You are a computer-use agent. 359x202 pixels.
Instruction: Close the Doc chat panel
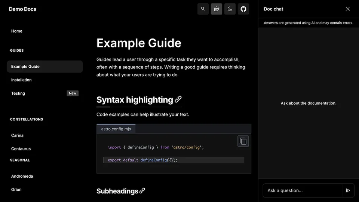347,9
